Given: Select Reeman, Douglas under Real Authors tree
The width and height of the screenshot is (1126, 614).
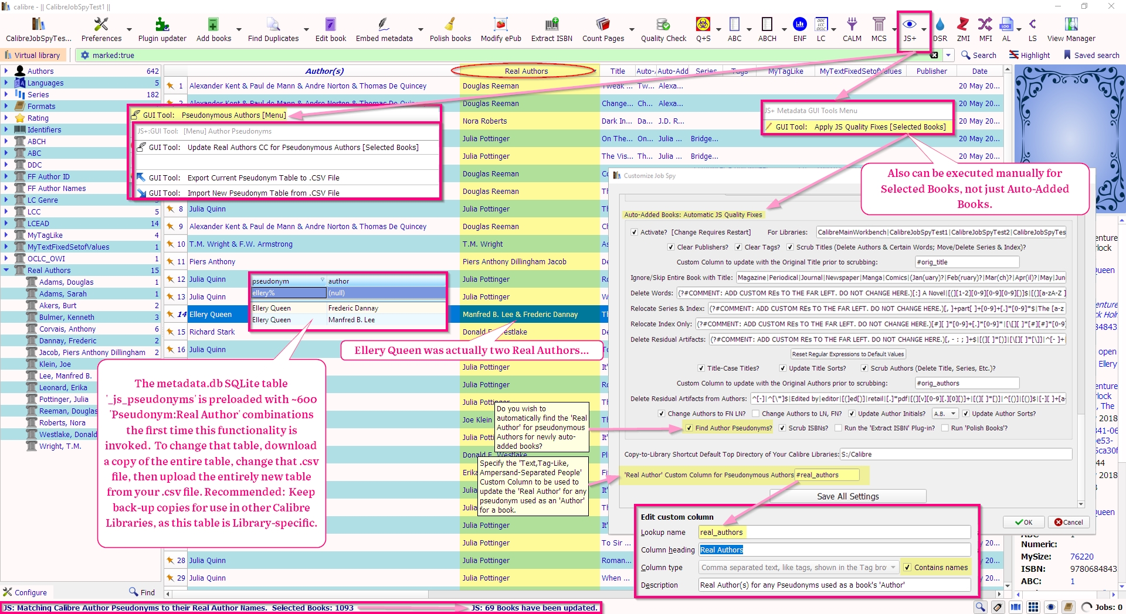Looking at the screenshot, I should coord(68,411).
